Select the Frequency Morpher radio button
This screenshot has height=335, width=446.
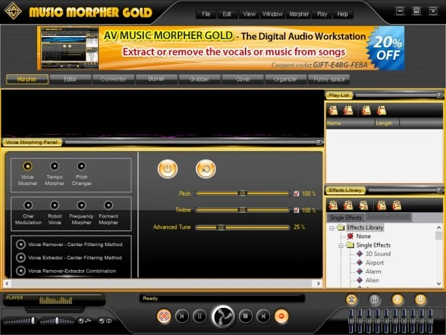pyautogui.click(x=82, y=205)
